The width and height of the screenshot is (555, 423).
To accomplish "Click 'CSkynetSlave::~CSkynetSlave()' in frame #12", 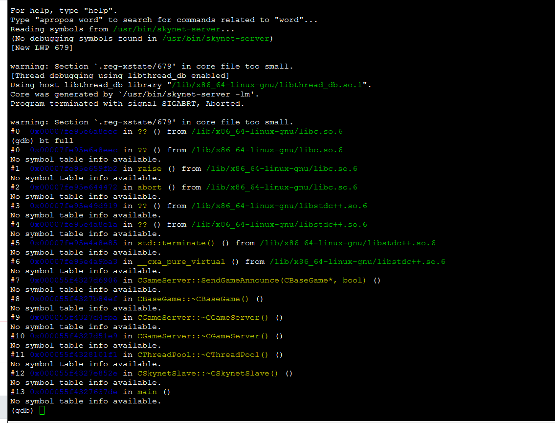I will pyautogui.click(x=208, y=373).
